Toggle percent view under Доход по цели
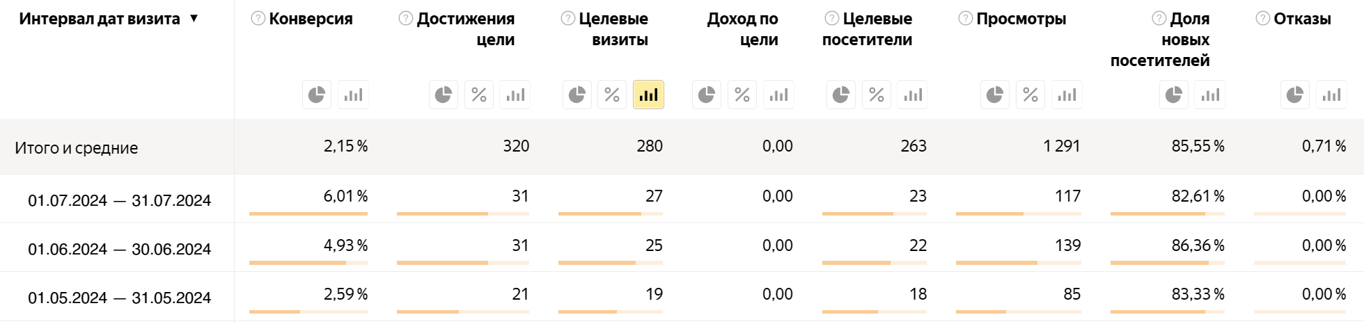 (x=742, y=95)
